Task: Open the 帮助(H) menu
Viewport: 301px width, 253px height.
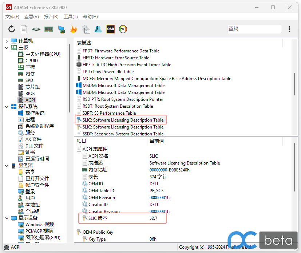Action: [90, 17]
